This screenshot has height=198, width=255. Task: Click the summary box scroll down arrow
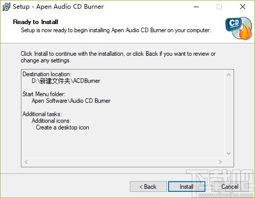tap(229, 153)
